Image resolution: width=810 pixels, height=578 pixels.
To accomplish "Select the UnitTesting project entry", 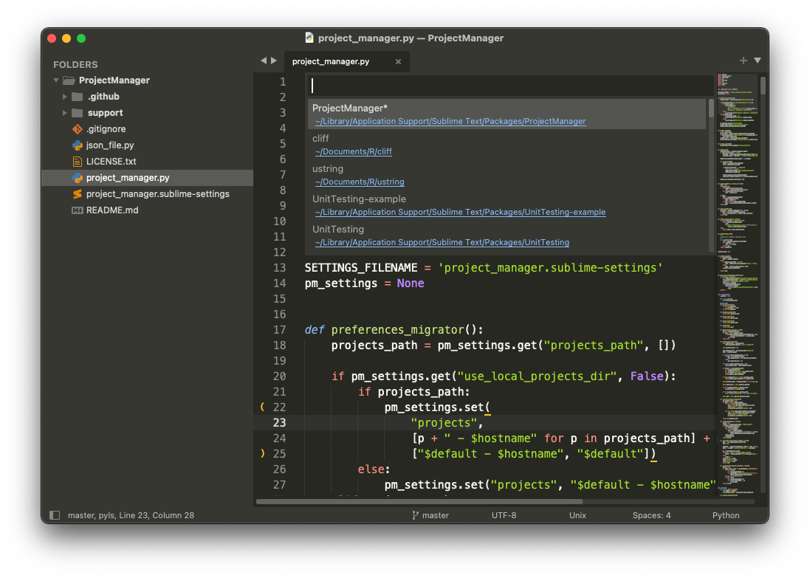I will [x=507, y=235].
